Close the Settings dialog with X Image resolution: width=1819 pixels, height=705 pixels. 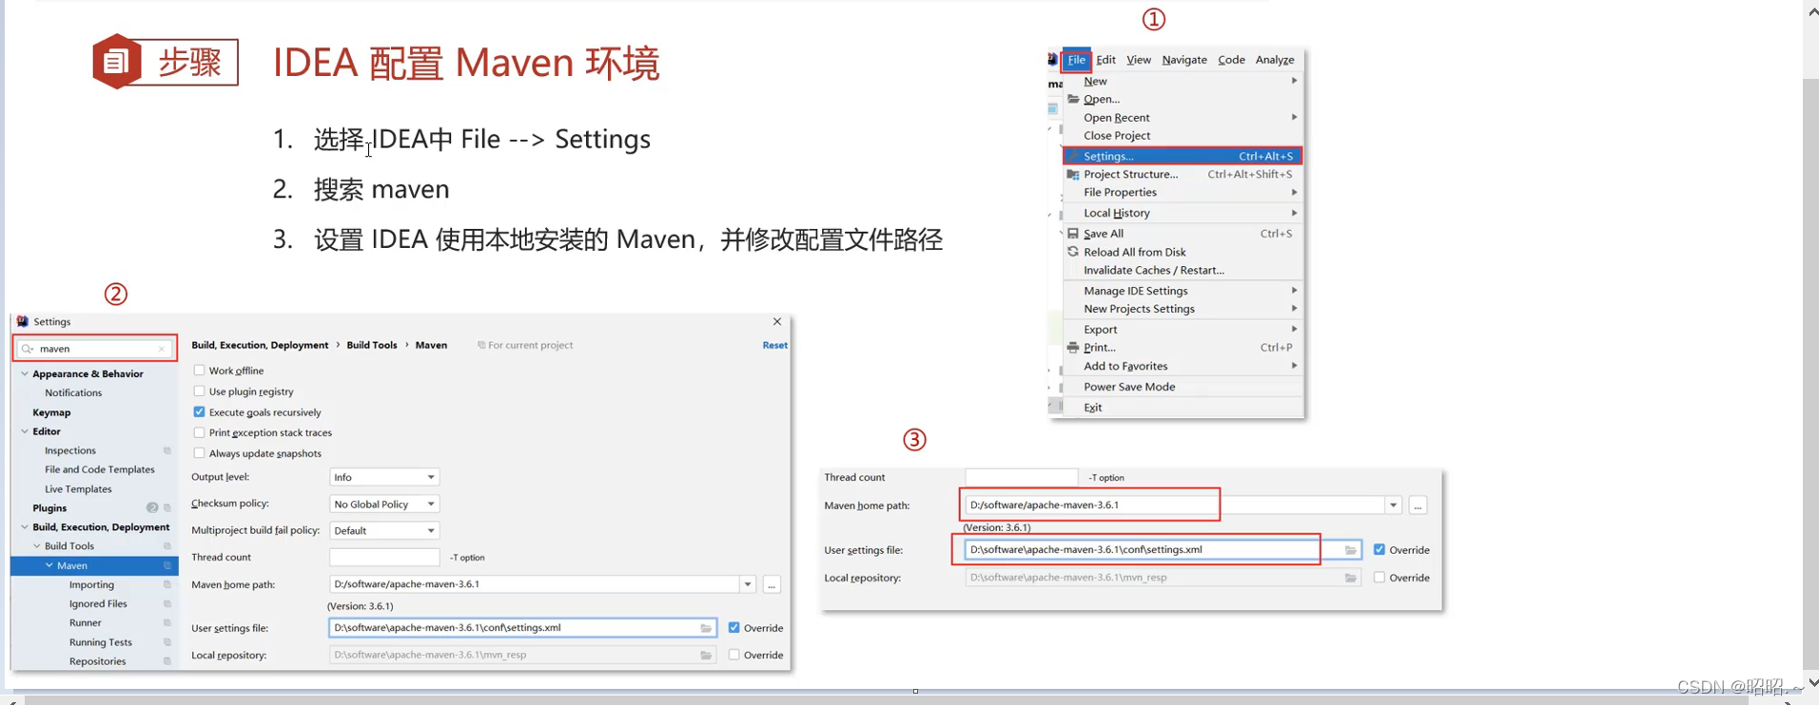[777, 322]
